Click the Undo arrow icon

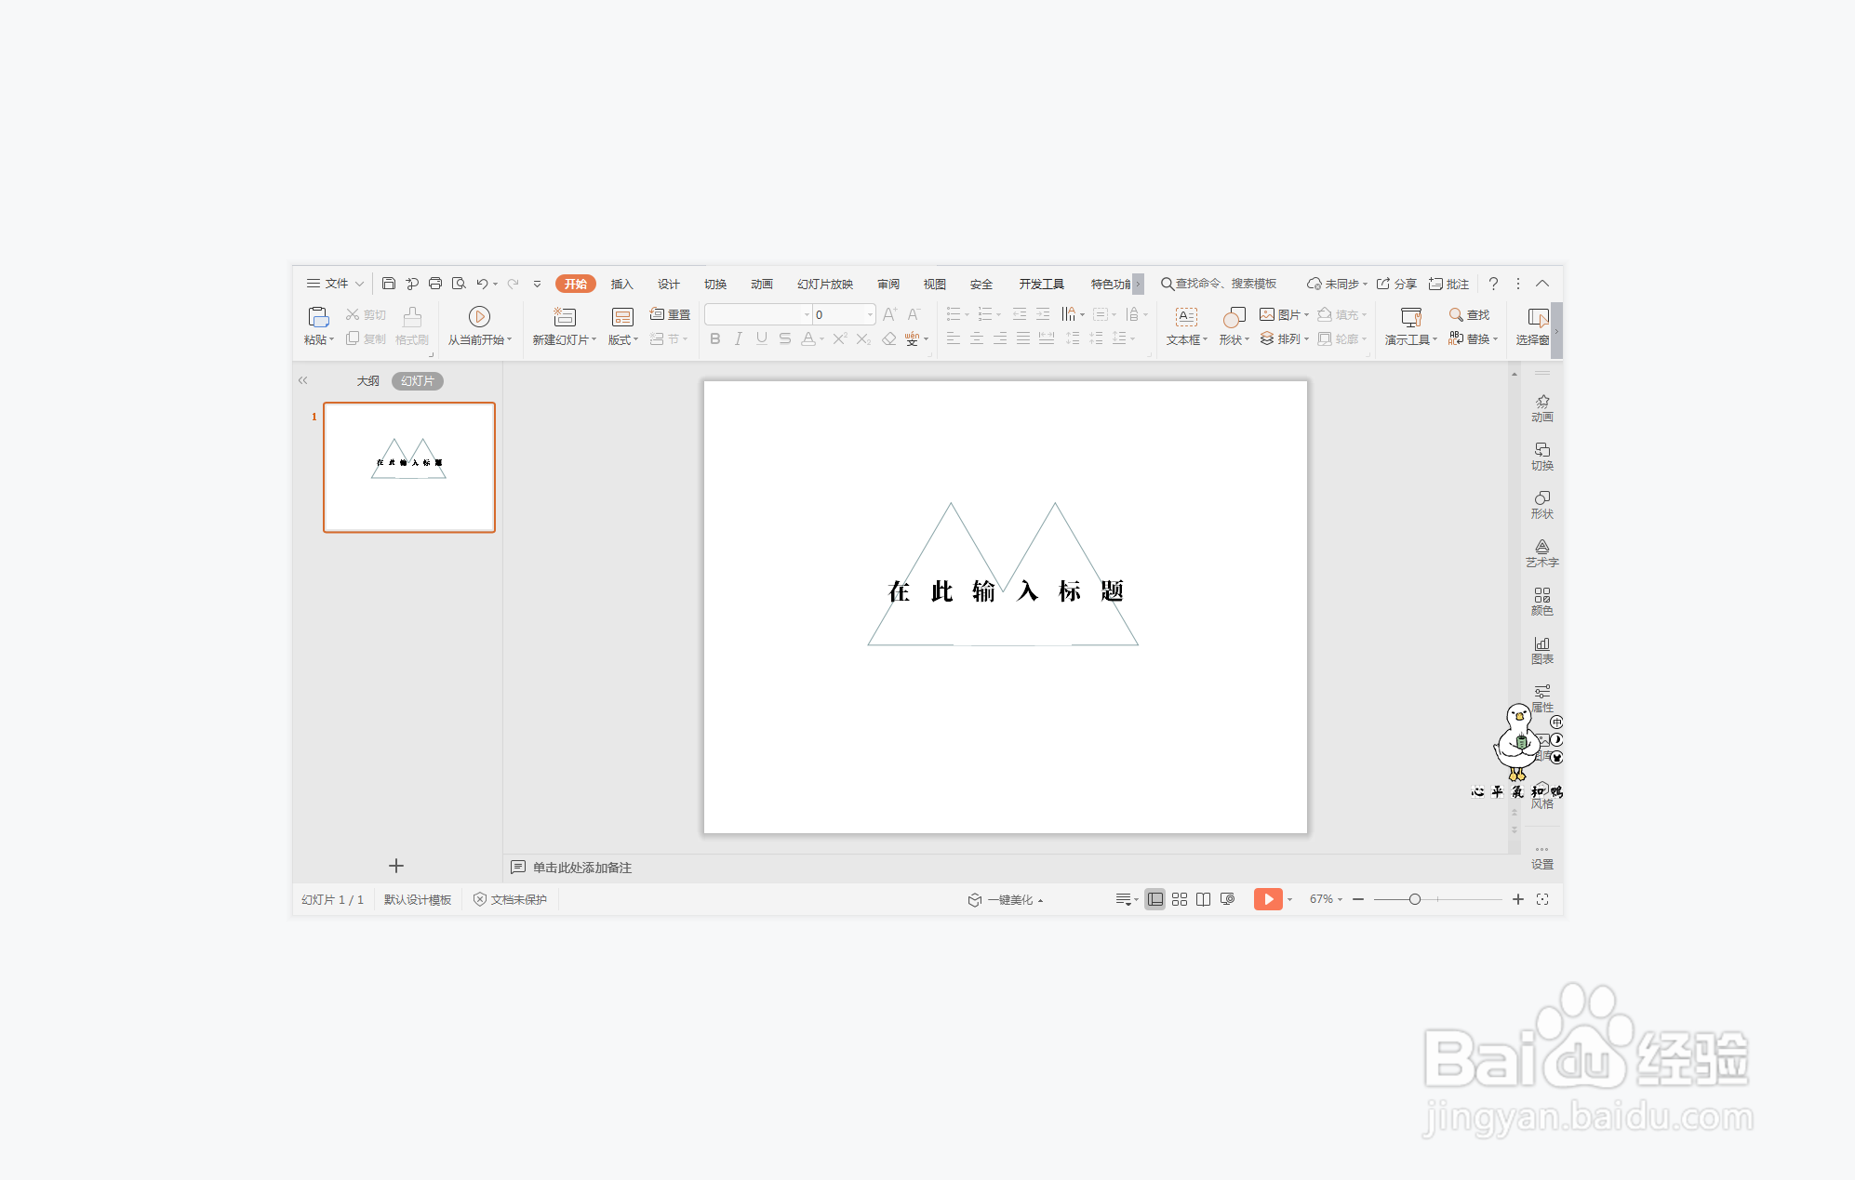(x=482, y=284)
